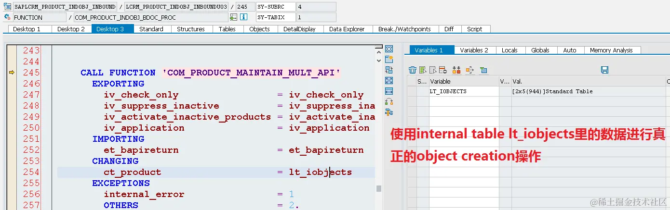Viewport: 670px width, 210px height.
Task: Click the line number field showing 245
Action: (x=245, y=7)
